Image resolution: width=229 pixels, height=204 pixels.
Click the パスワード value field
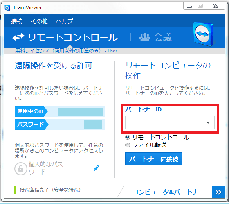[x=93, y=125]
